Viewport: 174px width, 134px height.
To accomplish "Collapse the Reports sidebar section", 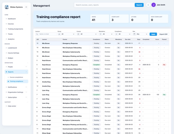I will click(26, 72).
